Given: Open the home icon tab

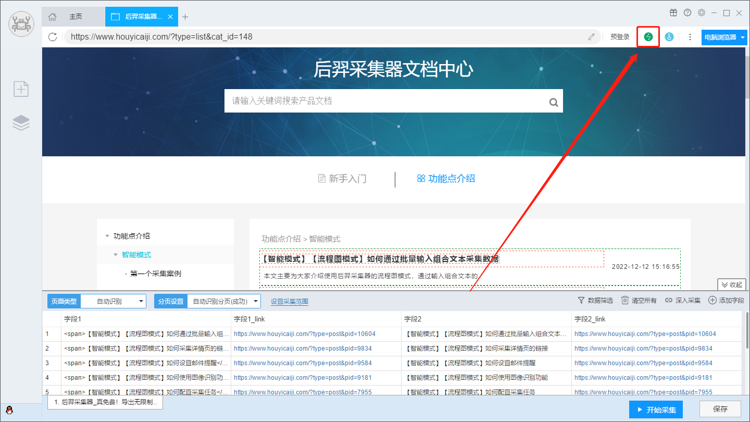Looking at the screenshot, I should (52, 17).
